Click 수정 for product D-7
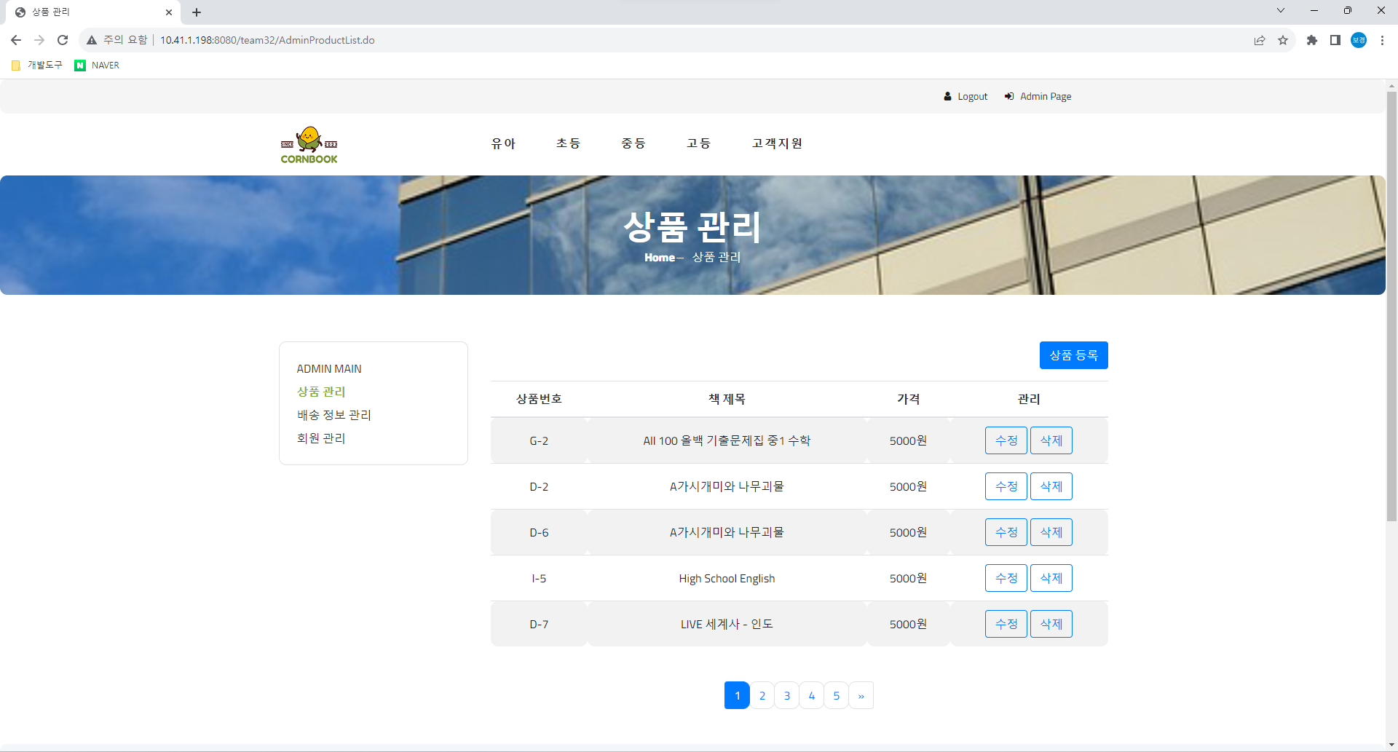 [x=1006, y=624]
